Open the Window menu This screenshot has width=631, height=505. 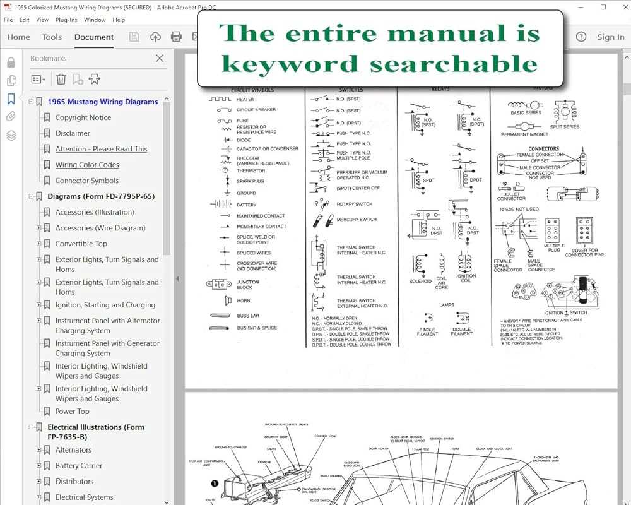pos(95,20)
